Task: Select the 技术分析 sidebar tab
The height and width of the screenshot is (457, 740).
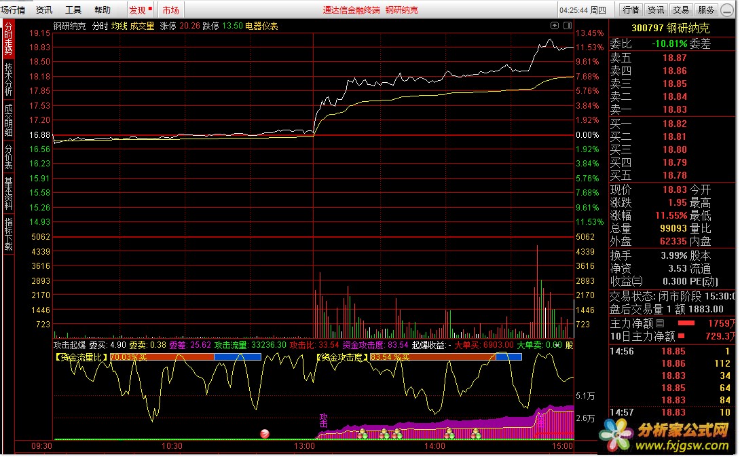Action: tap(9, 79)
